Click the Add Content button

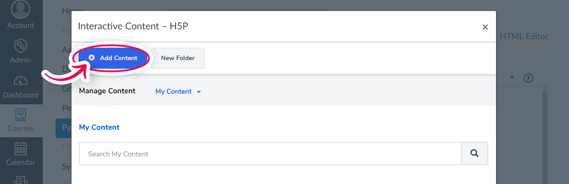[113, 58]
